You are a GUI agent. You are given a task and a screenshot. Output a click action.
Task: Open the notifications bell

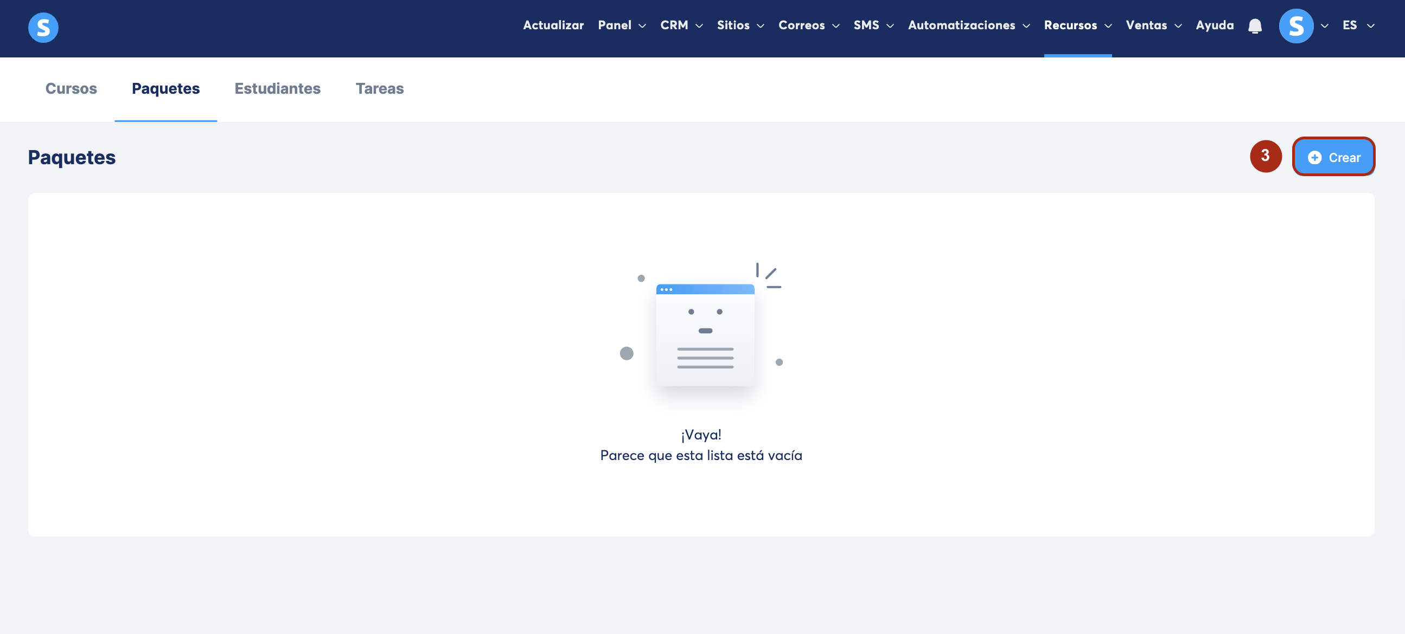pos(1254,25)
